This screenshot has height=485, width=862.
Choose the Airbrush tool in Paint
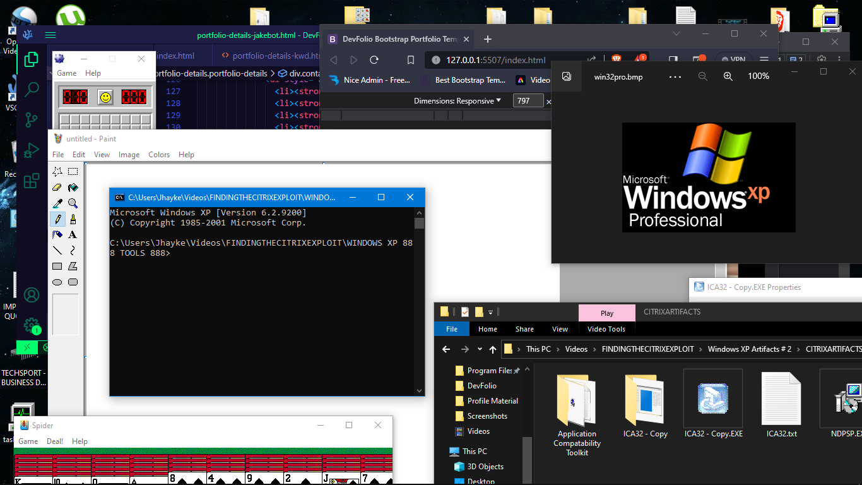point(57,235)
